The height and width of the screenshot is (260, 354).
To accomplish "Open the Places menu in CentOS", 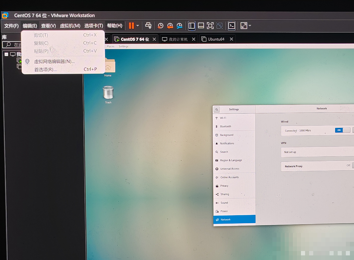I will pos(111,47).
